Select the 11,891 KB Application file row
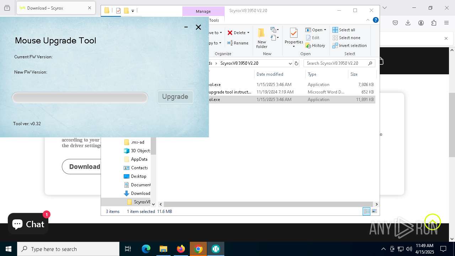This screenshot has width=455, height=256. (292, 100)
